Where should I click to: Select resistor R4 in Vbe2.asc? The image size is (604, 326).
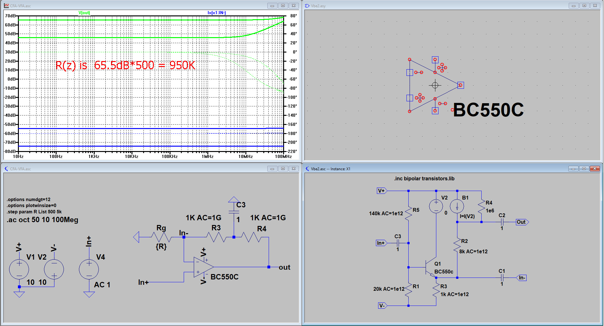(481, 206)
